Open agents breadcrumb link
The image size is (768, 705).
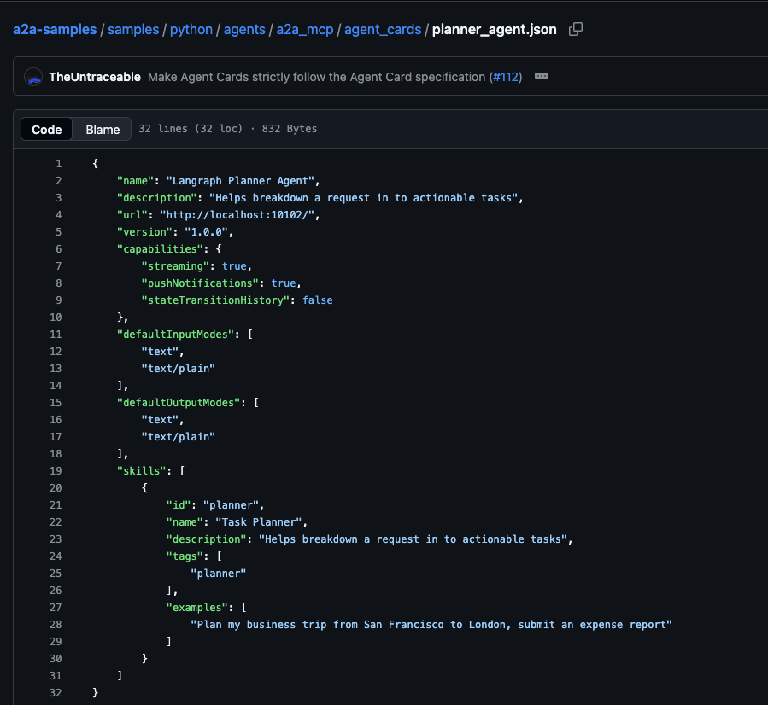click(x=244, y=29)
